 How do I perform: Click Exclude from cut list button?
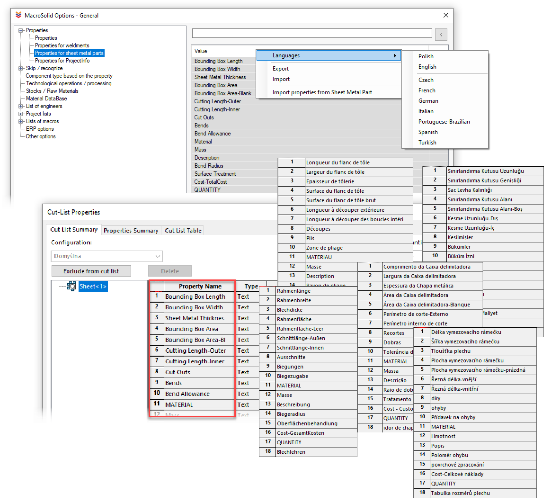pos(91,271)
